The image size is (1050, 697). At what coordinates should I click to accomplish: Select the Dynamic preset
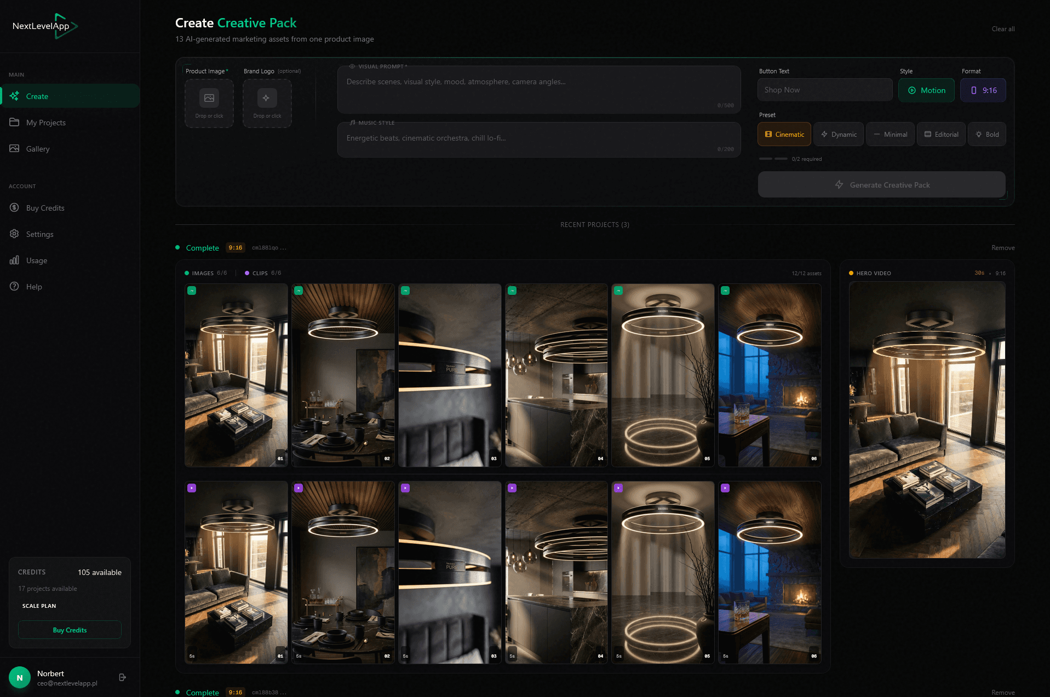[838, 134]
